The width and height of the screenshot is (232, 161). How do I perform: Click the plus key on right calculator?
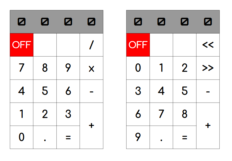tap(208, 126)
